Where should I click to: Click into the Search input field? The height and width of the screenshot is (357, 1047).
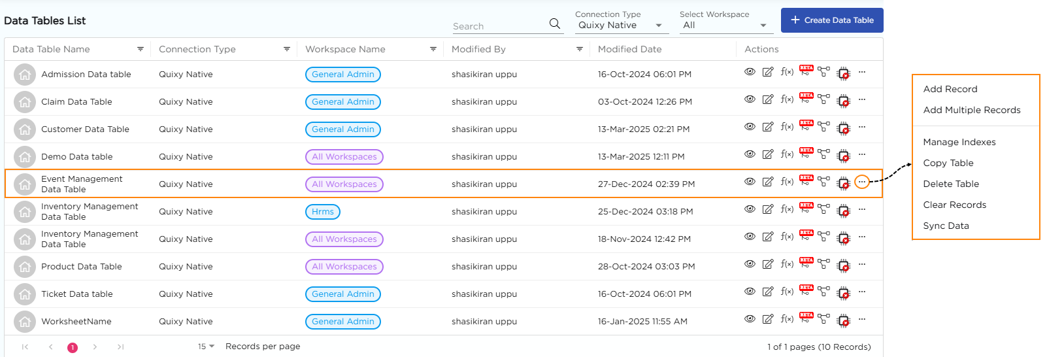[498, 26]
